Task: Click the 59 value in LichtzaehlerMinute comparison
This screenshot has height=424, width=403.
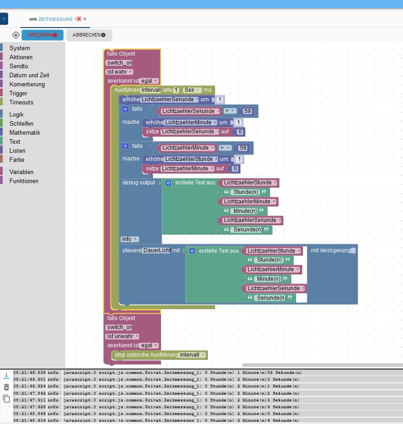Action: tap(243, 148)
